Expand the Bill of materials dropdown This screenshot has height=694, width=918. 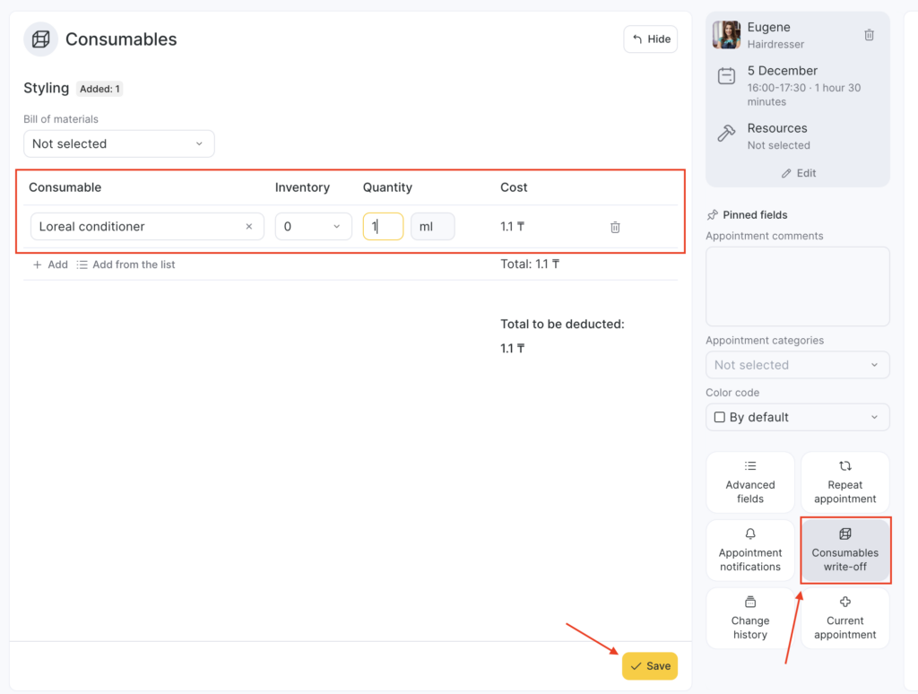coord(118,143)
